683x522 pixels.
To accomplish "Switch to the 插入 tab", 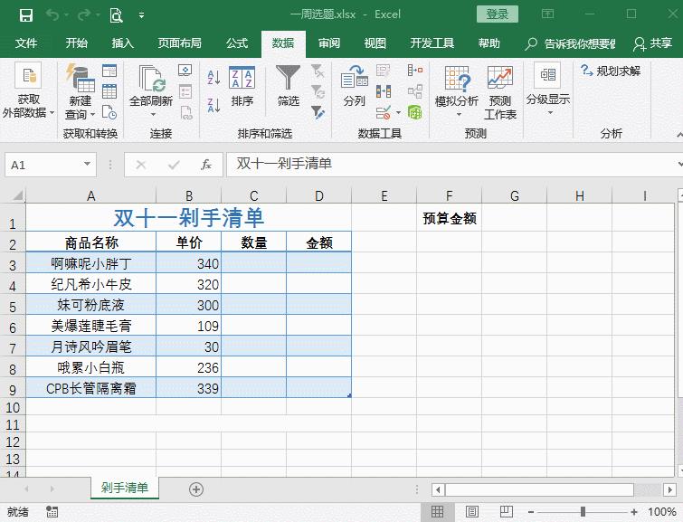I will 122,43.
